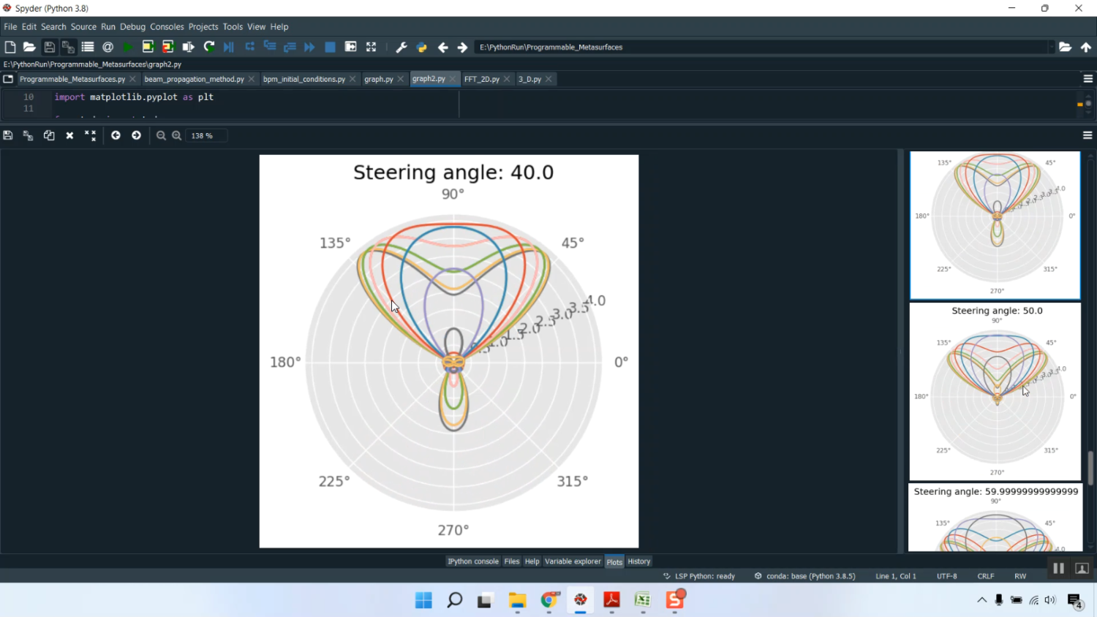Screen dimensions: 1097x617
Task: Zoom in on the plot
Action: (x=177, y=135)
